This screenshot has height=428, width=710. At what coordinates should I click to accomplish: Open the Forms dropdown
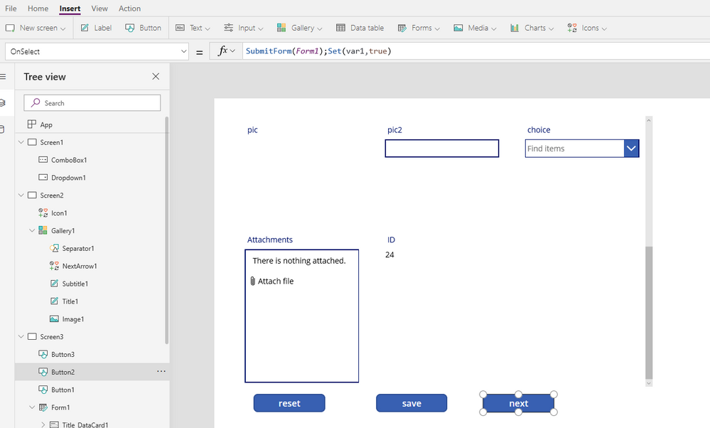[x=419, y=28]
